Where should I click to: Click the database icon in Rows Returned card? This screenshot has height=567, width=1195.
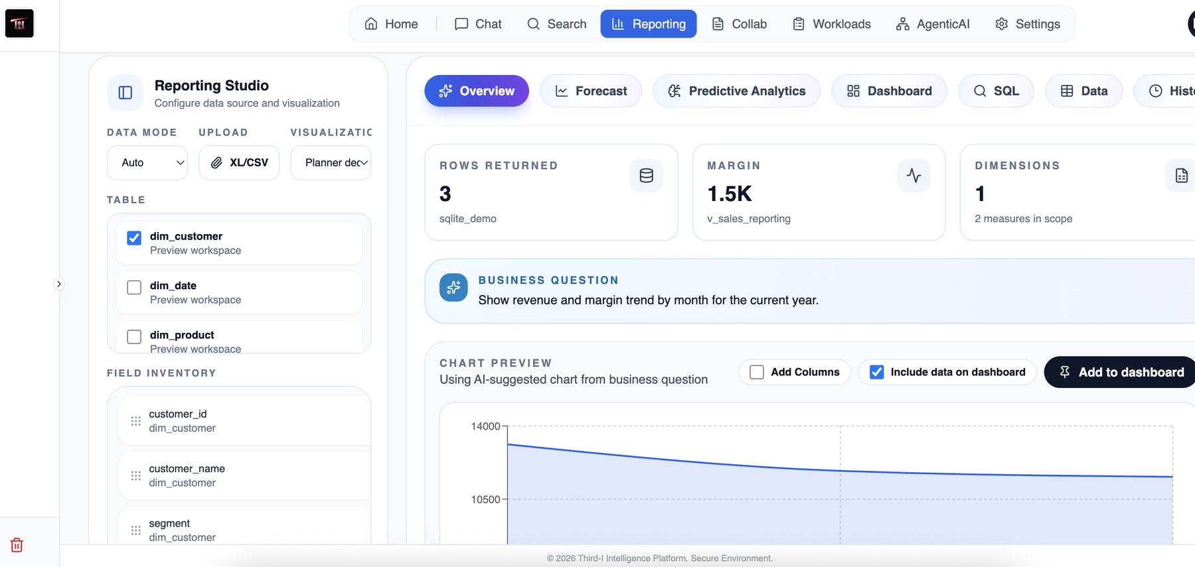click(x=647, y=176)
